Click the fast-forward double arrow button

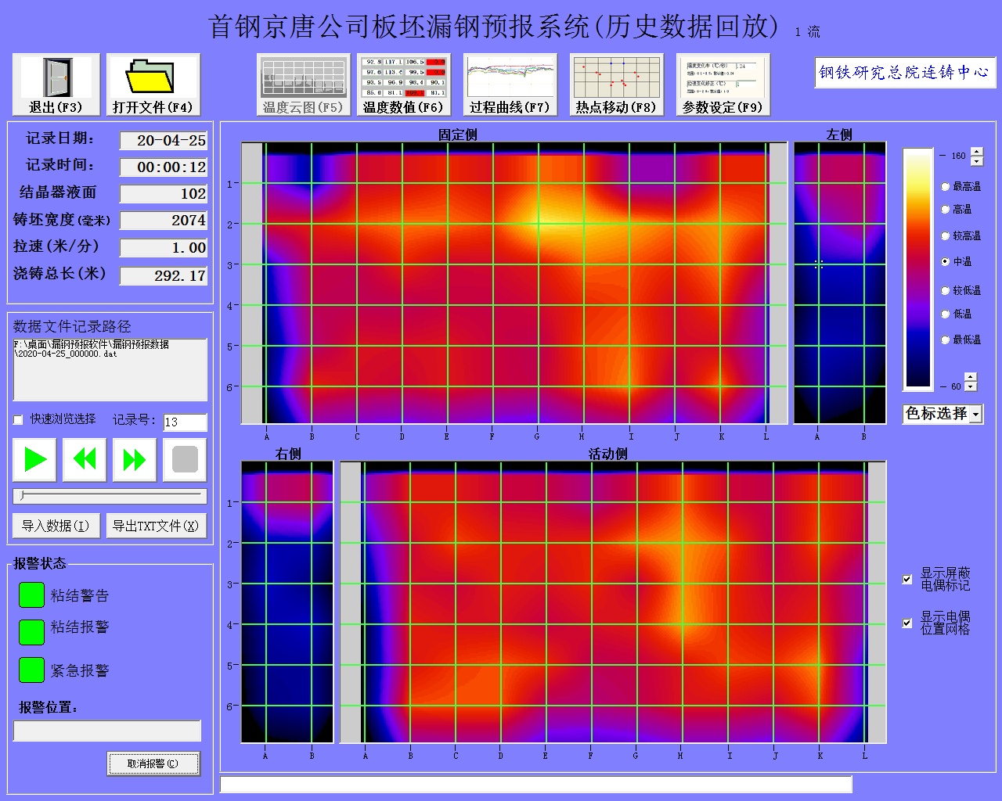[x=135, y=460]
